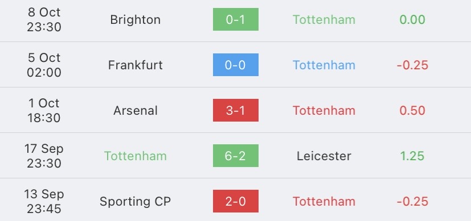
Task: Select the 0.00 handicap value
Action: [x=412, y=19]
